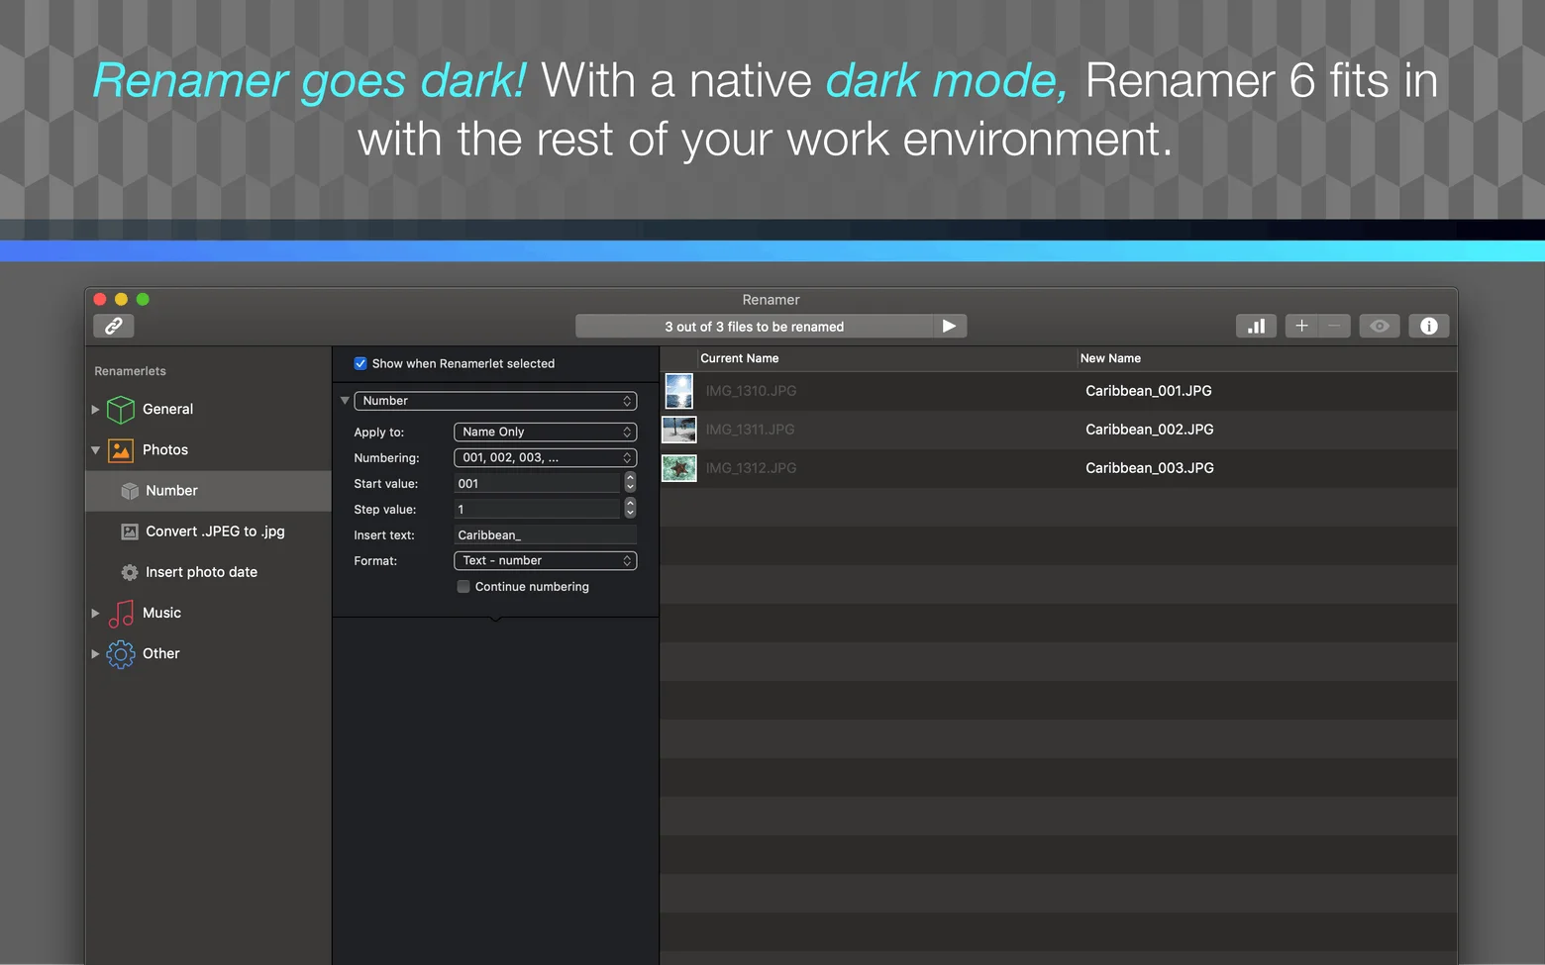Open the Numbering format dropdown

(545, 457)
